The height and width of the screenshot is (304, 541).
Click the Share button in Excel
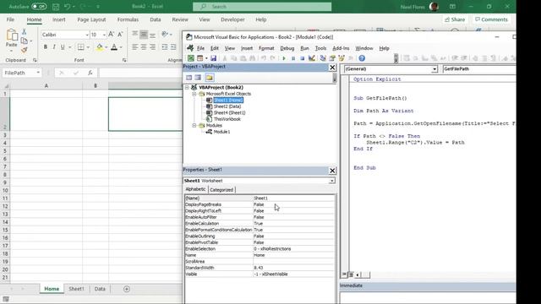click(455, 19)
